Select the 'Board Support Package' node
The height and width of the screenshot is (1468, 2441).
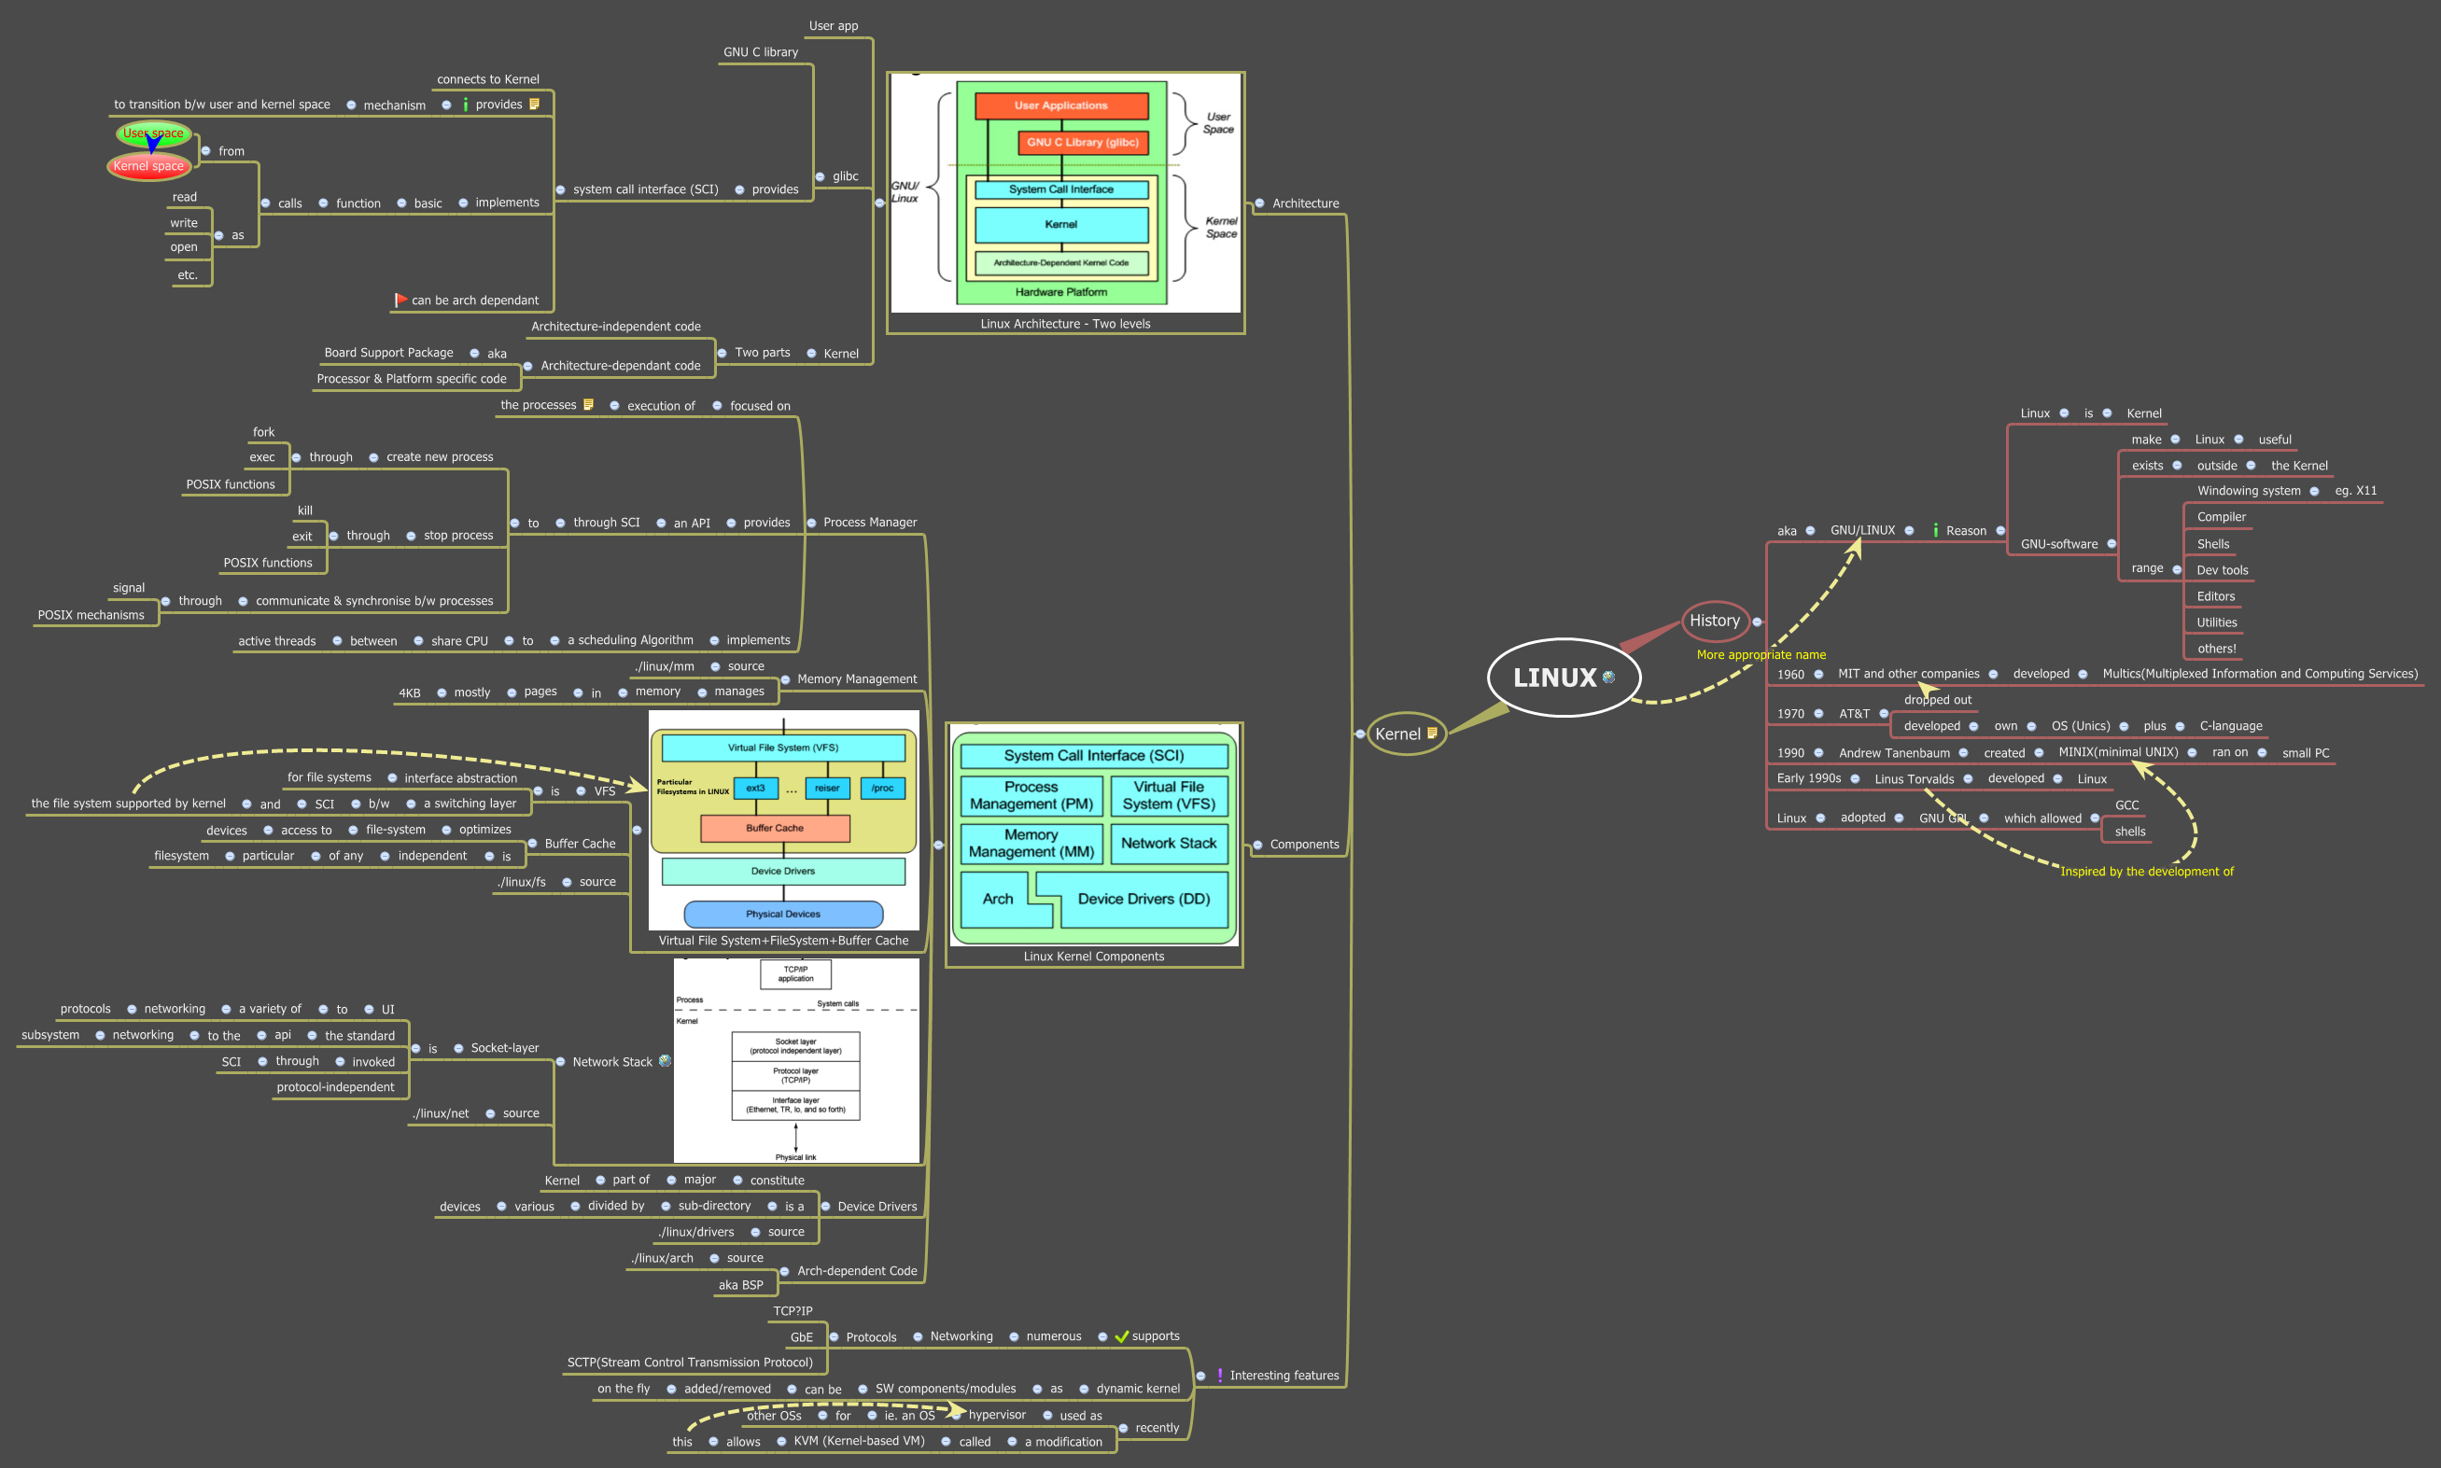tap(389, 352)
